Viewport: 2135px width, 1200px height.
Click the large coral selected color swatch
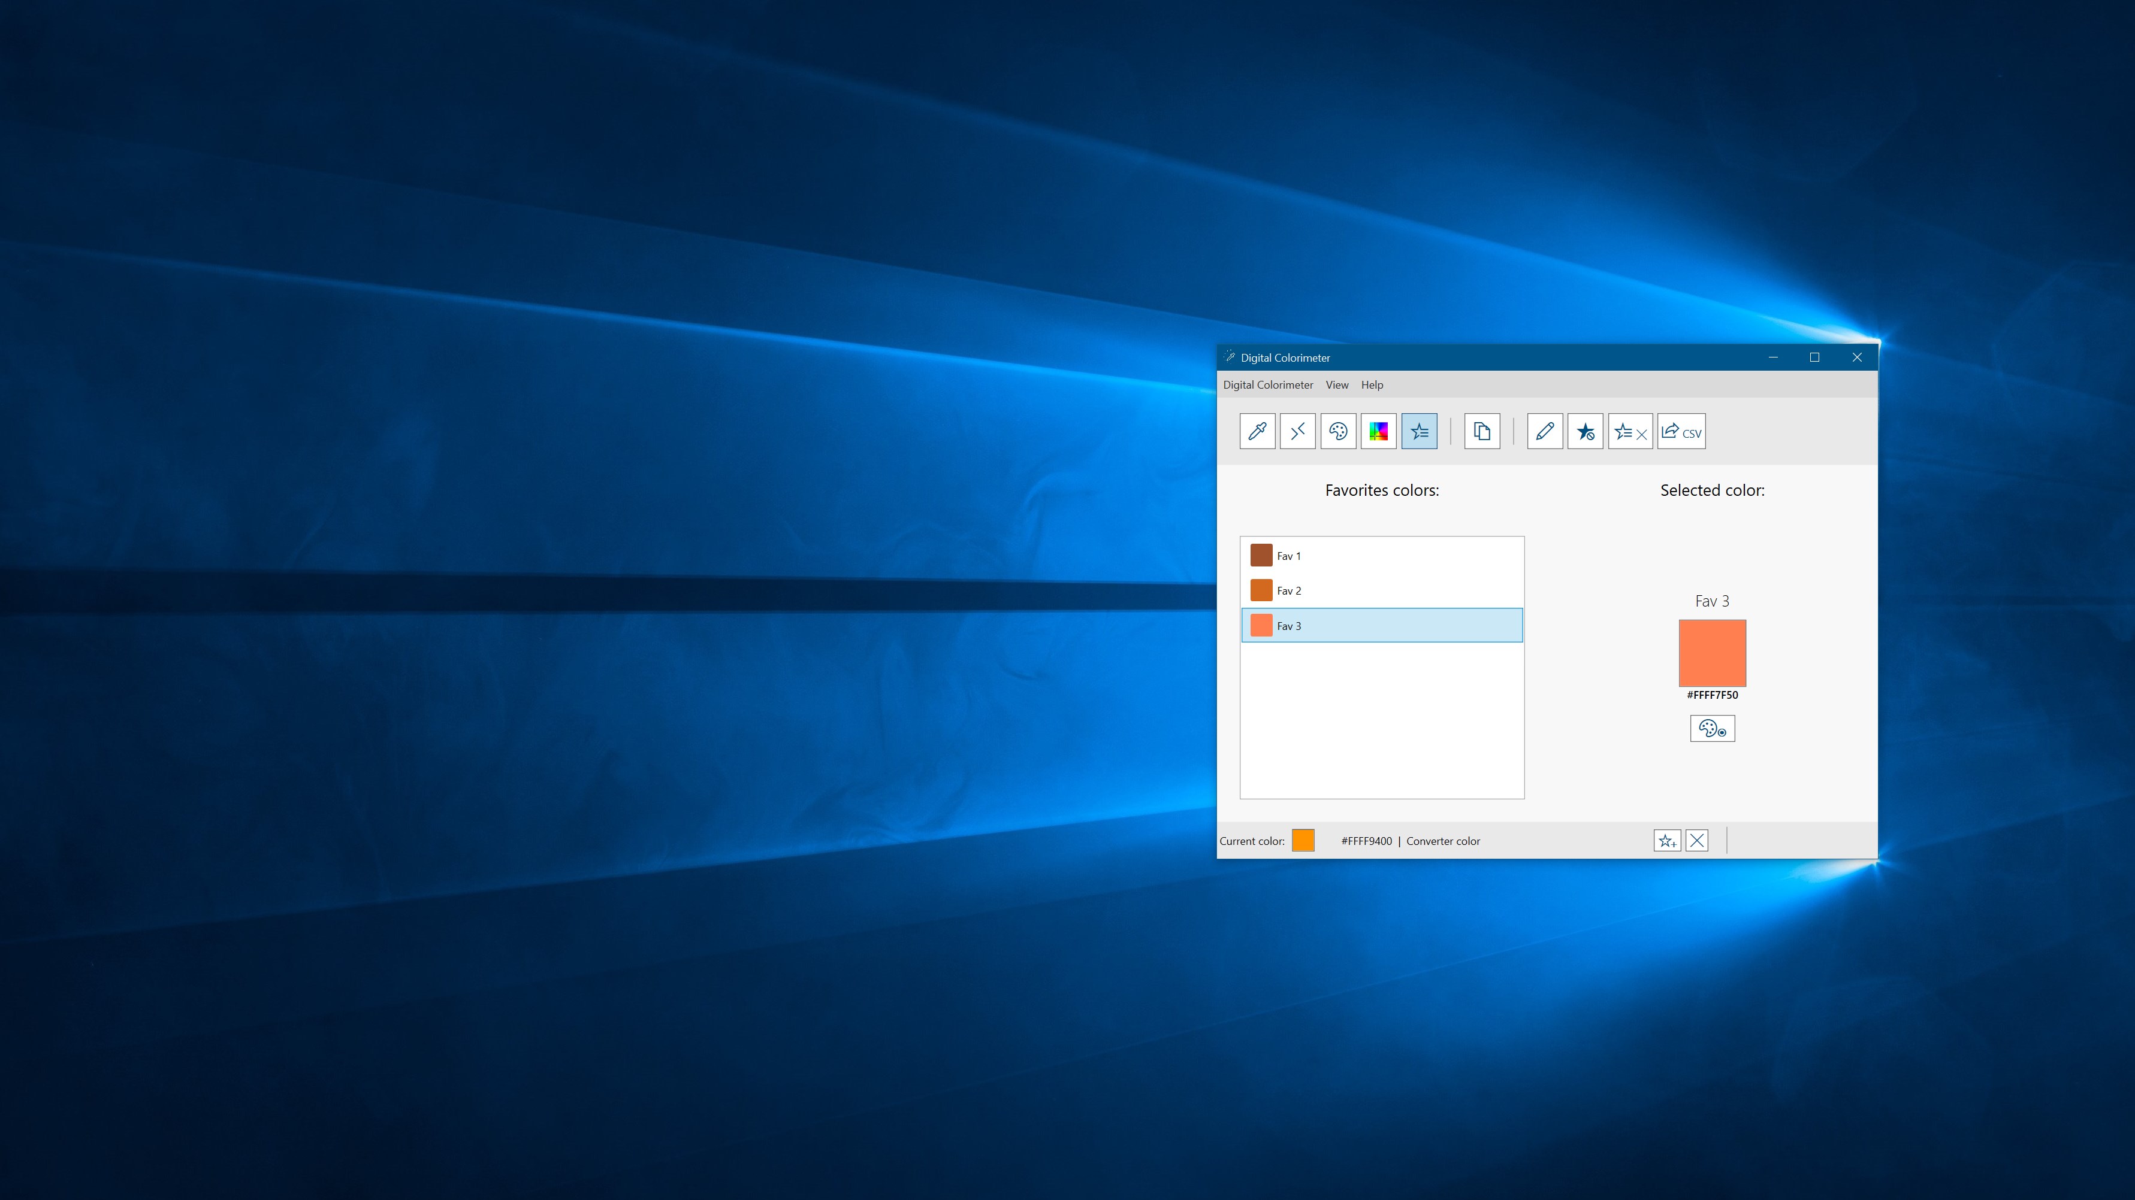pyautogui.click(x=1711, y=653)
